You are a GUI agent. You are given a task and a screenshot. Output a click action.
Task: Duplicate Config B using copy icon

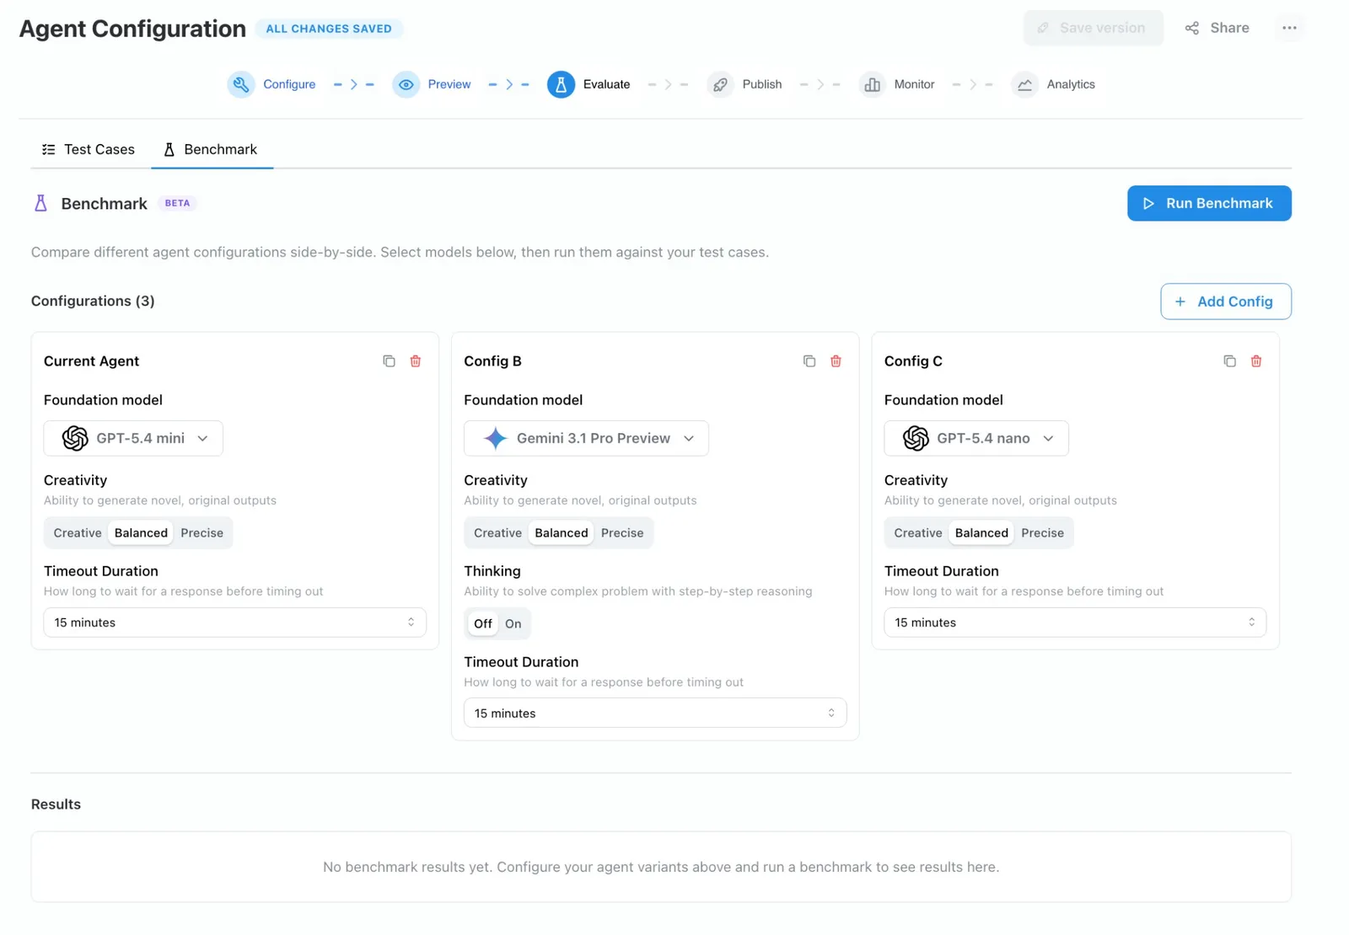(x=809, y=361)
